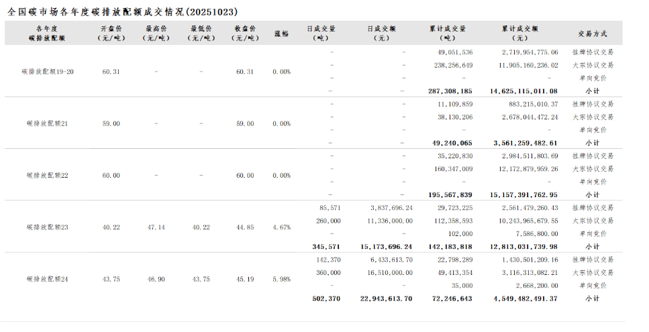Image resolution: width=649 pixels, height=332 pixels.
Task: Click the subtotal 287,308,185 cumulative volume cell
Action: (x=450, y=91)
